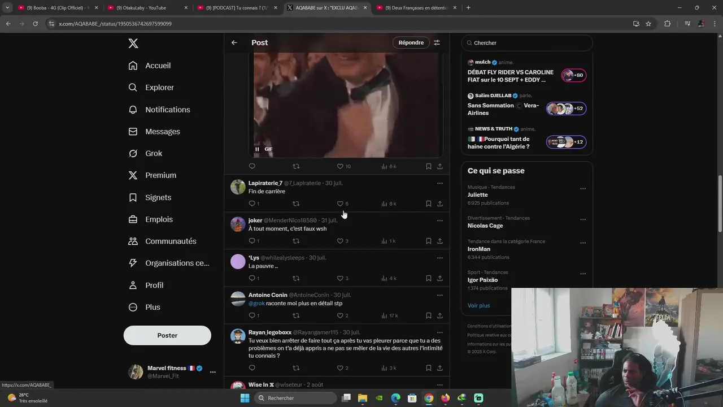723x407 pixels.
Task: Open File Explorer from taskbar
Action: coord(363,398)
